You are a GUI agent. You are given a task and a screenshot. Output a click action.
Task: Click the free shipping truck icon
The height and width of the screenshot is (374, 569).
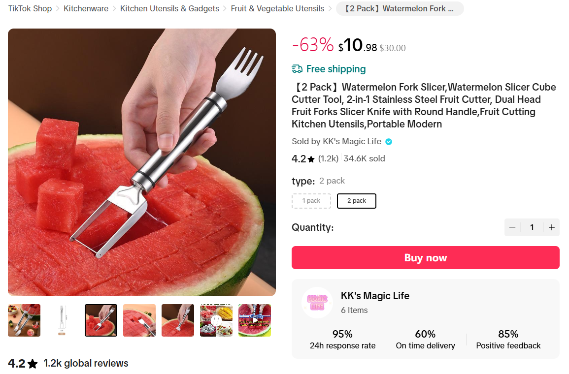pyautogui.click(x=297, y=69)
